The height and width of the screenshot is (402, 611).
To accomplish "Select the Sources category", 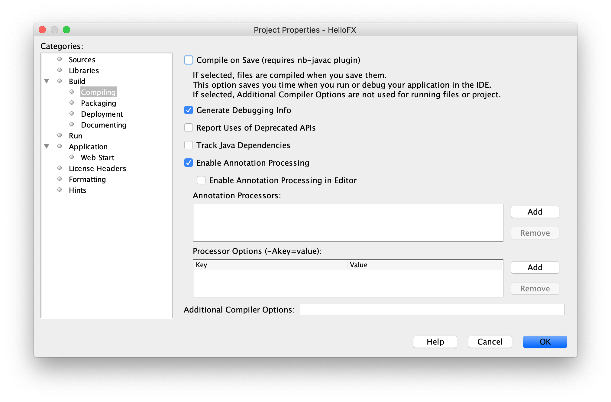I will (x=82, y=60).
